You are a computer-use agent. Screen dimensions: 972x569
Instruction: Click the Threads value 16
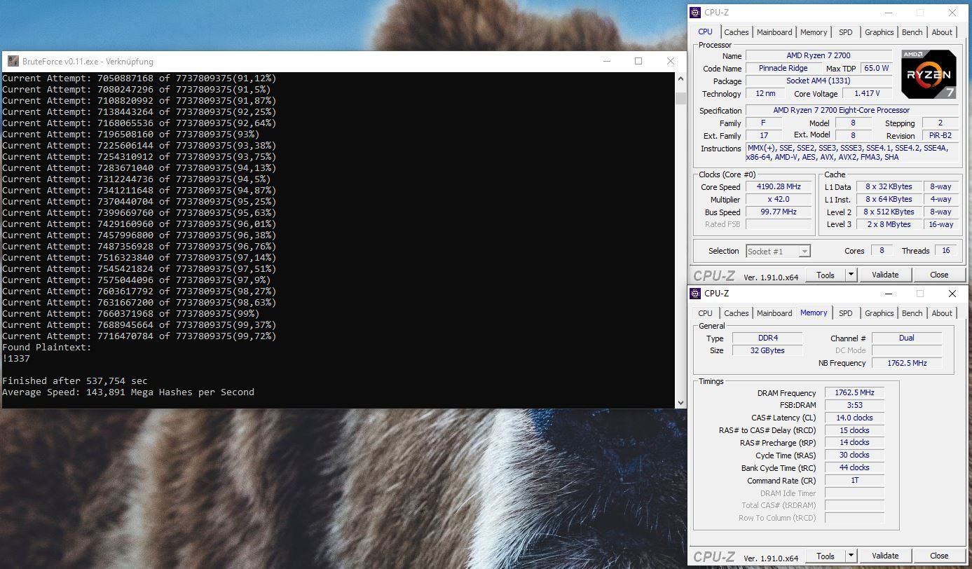(946, 251)
